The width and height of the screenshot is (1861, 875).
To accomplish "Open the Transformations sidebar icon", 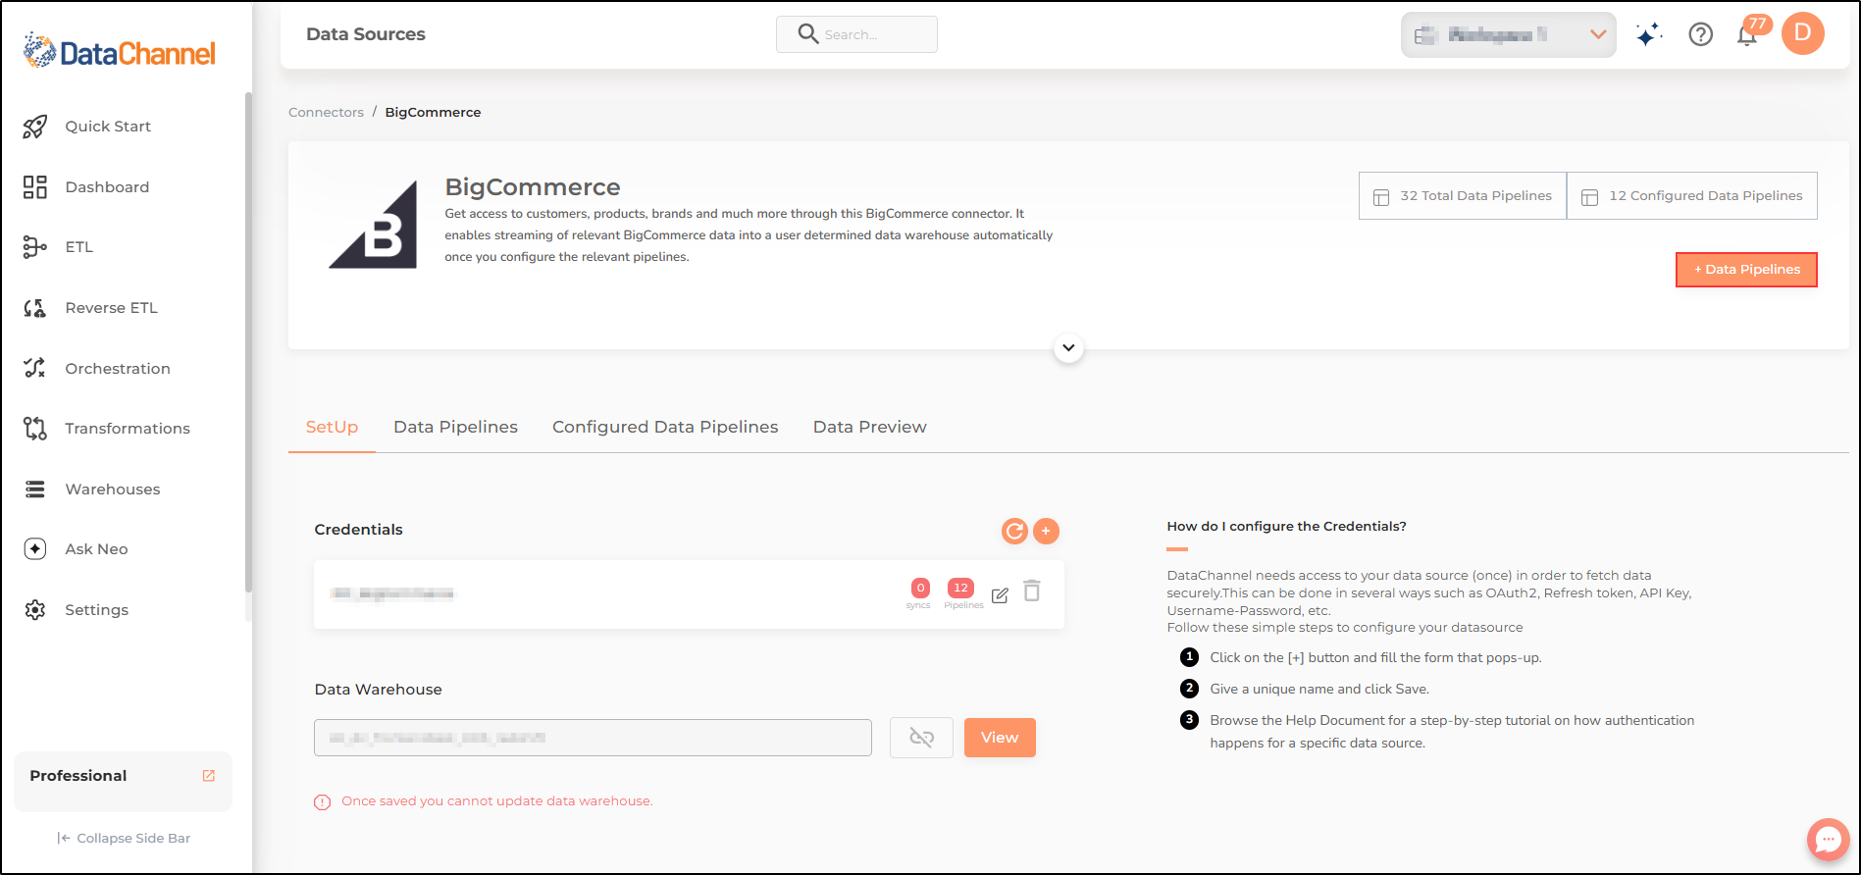I will tap(35, 429).
